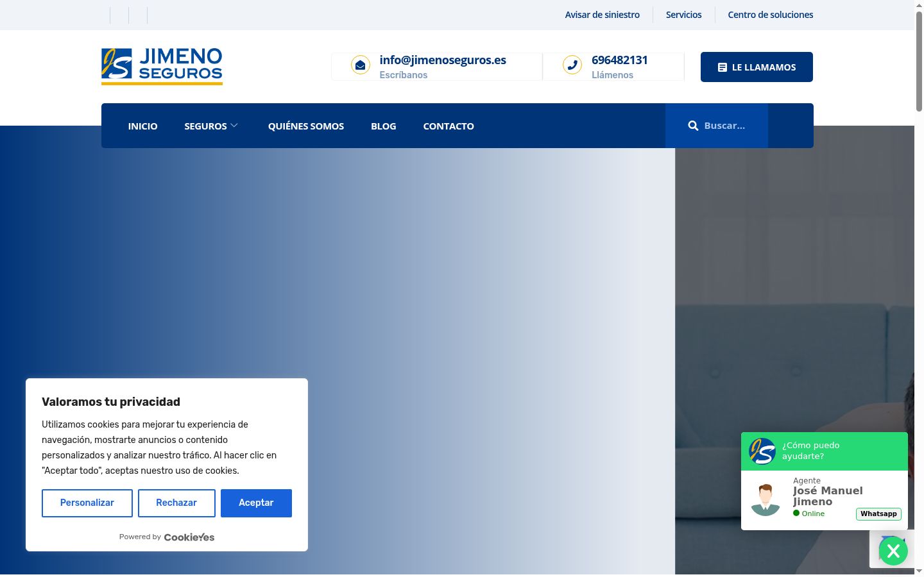Reject cookies with the Rechazar button

[x=176, y=503]
